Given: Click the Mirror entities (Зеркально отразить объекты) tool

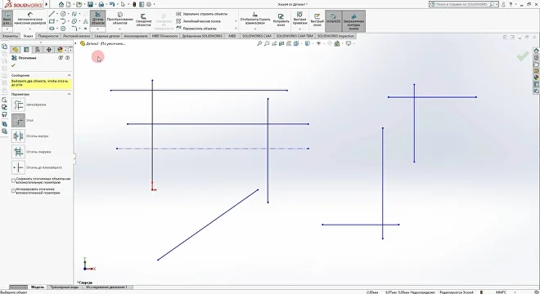Looking at the screenshot, I should click(x=202, y=14).
